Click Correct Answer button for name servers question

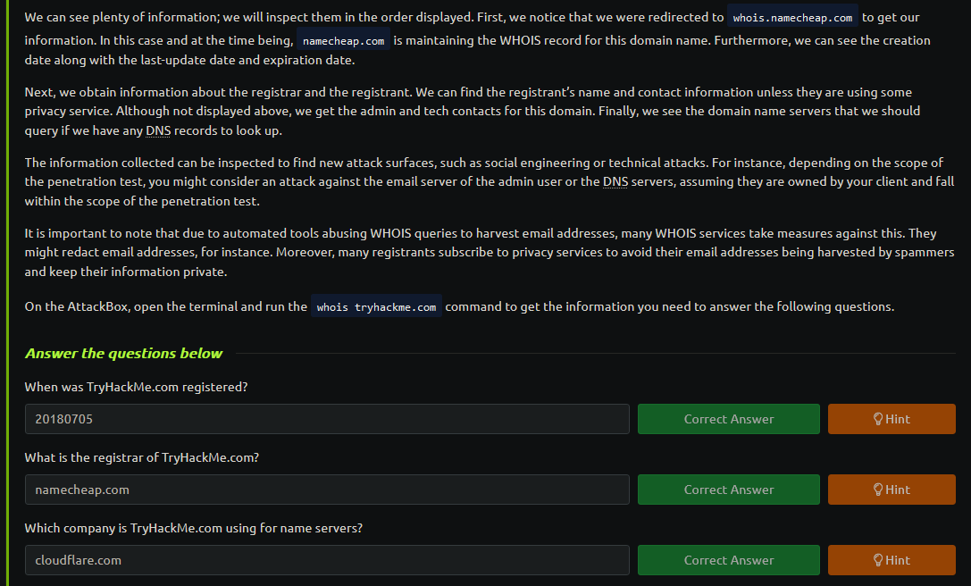[x=729, y=561]
